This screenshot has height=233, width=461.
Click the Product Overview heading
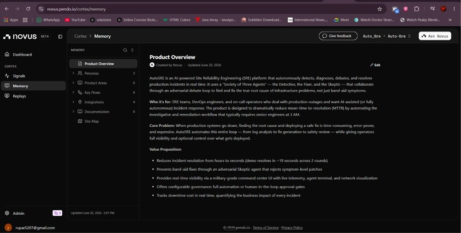tap(172, 57)
